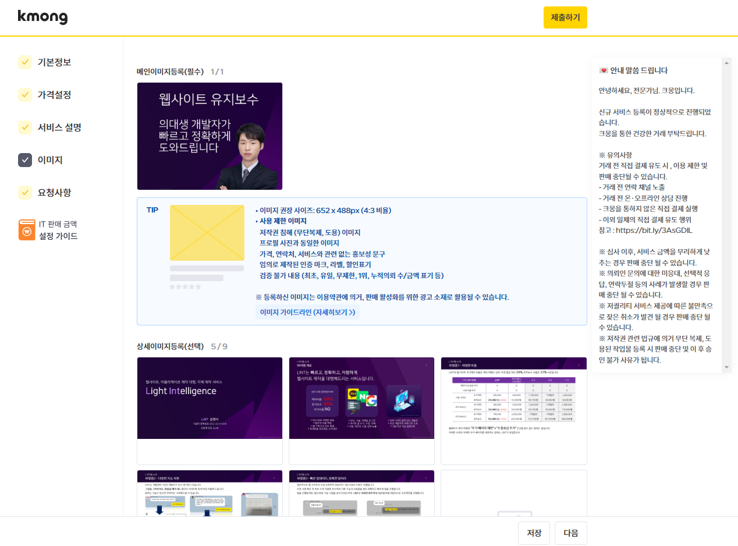
Task: Click the 가격설정 checkmark icon
Action: (25, 95)
